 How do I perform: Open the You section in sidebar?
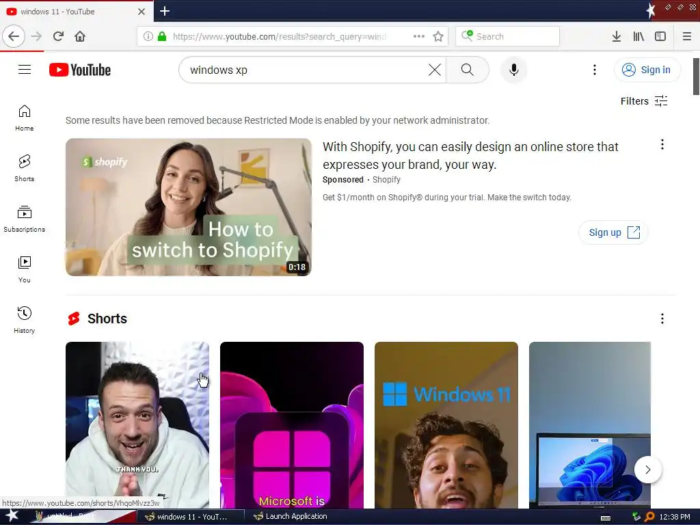coord(24,269)
